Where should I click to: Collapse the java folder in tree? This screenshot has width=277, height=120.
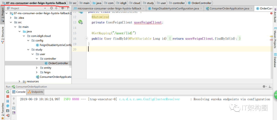19,31
